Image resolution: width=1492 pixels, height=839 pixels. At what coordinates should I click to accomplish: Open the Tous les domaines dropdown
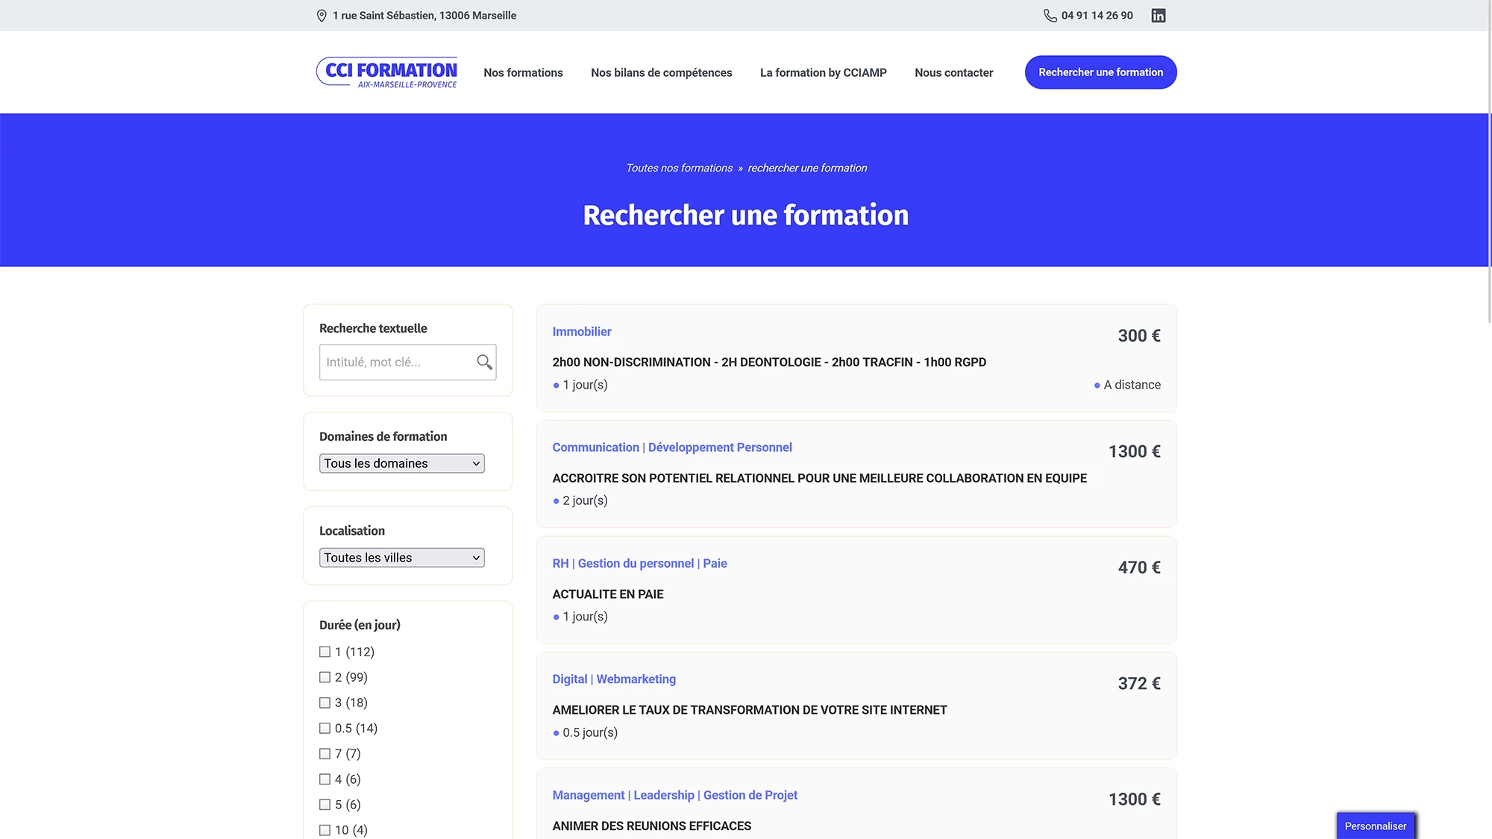[x=401, y=463]
